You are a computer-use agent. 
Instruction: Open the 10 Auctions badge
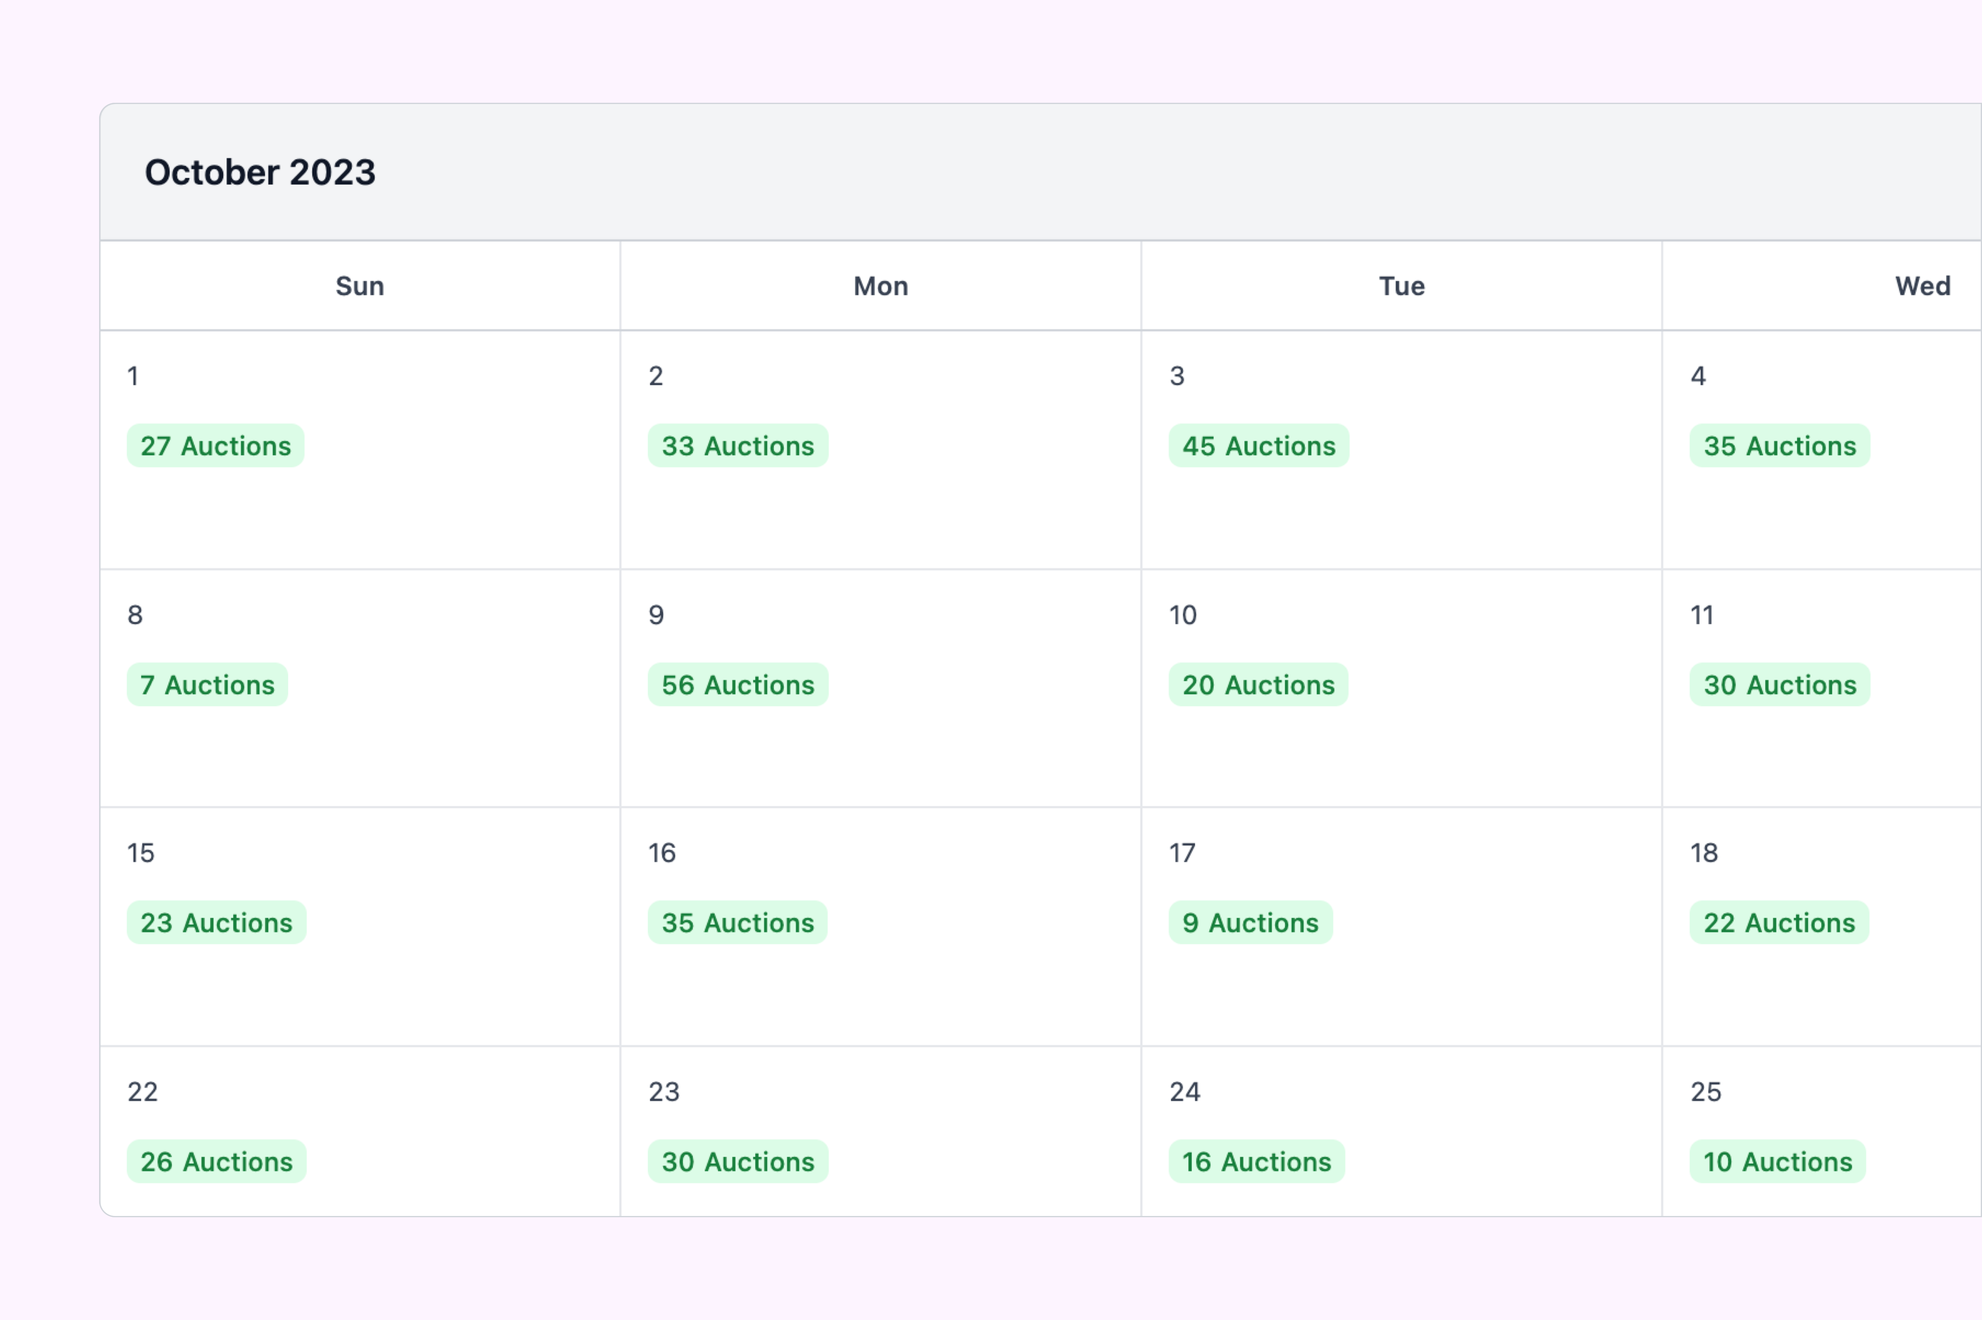coord(1778,1162)
